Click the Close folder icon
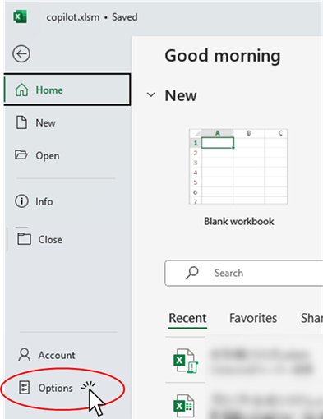Image resolution: width=323 pixels, height=419 pixels. pos(24,239)
